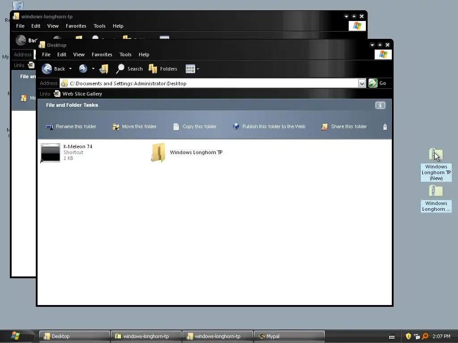Click Share this folder task
This screenshot has height=343, width=458.
[x=344, y=126]
